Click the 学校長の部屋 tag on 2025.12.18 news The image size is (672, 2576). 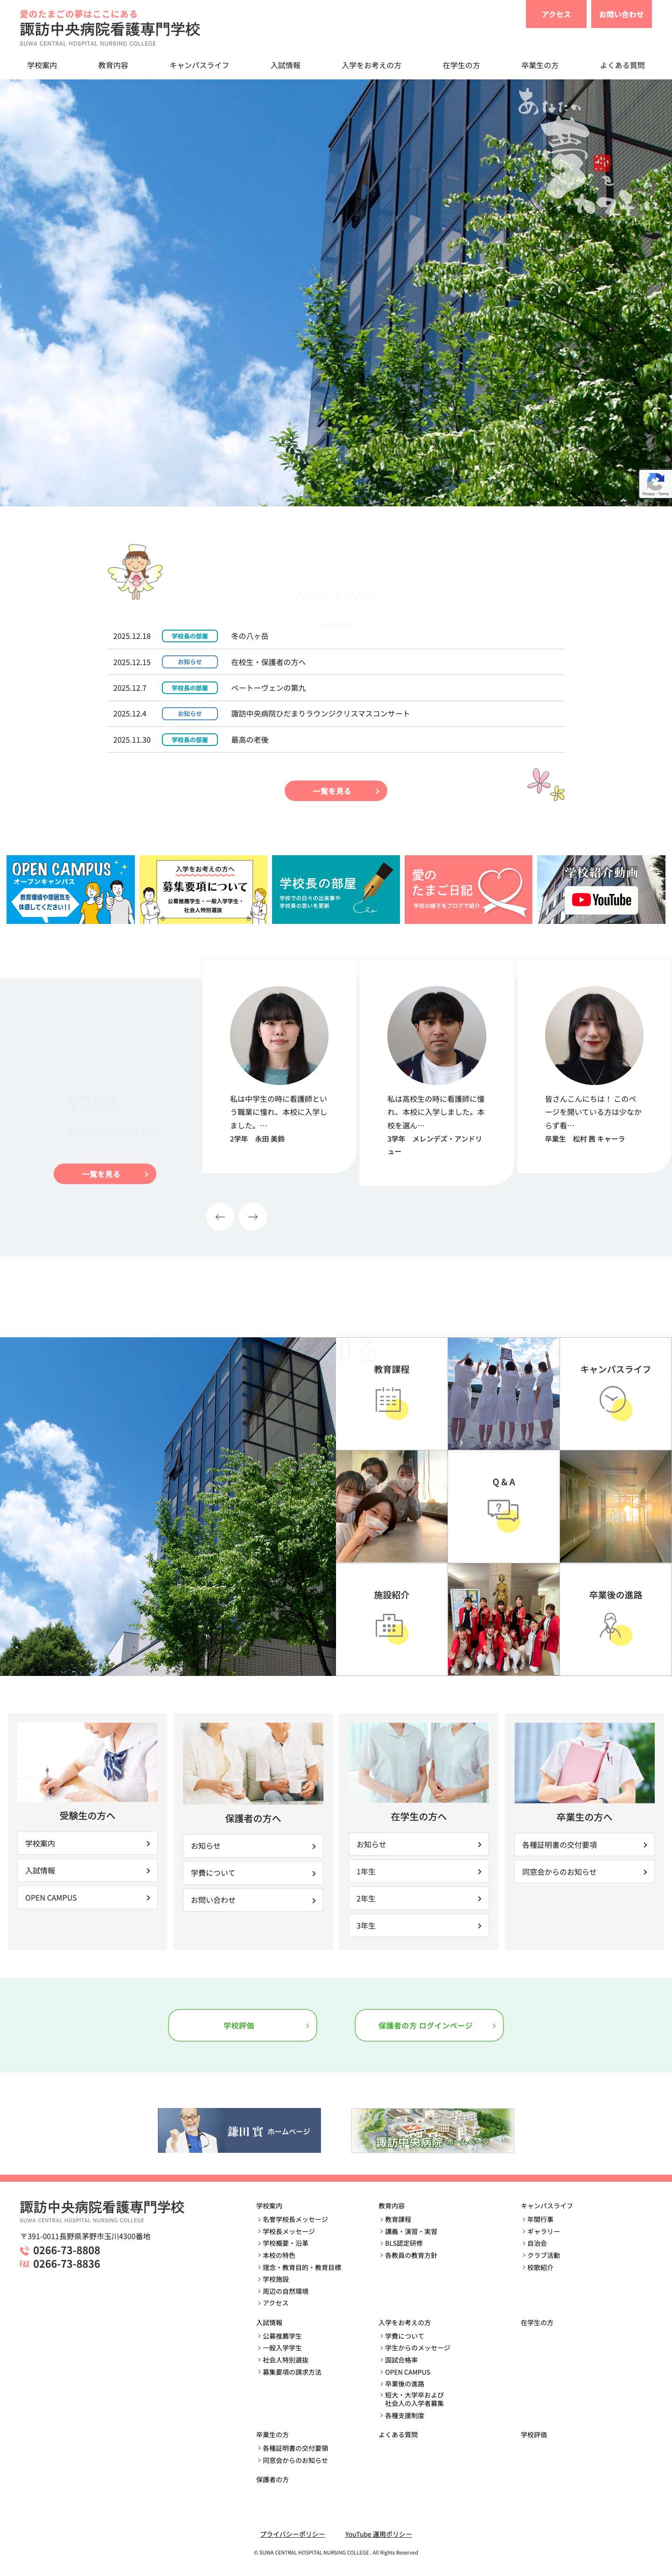tap(190, 636)
